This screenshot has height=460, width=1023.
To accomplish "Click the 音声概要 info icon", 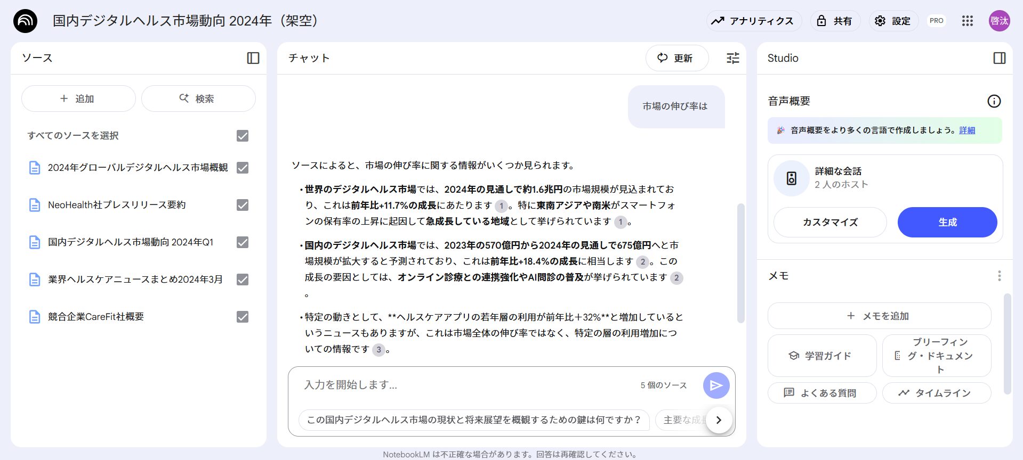I will [x=994, y=101].
